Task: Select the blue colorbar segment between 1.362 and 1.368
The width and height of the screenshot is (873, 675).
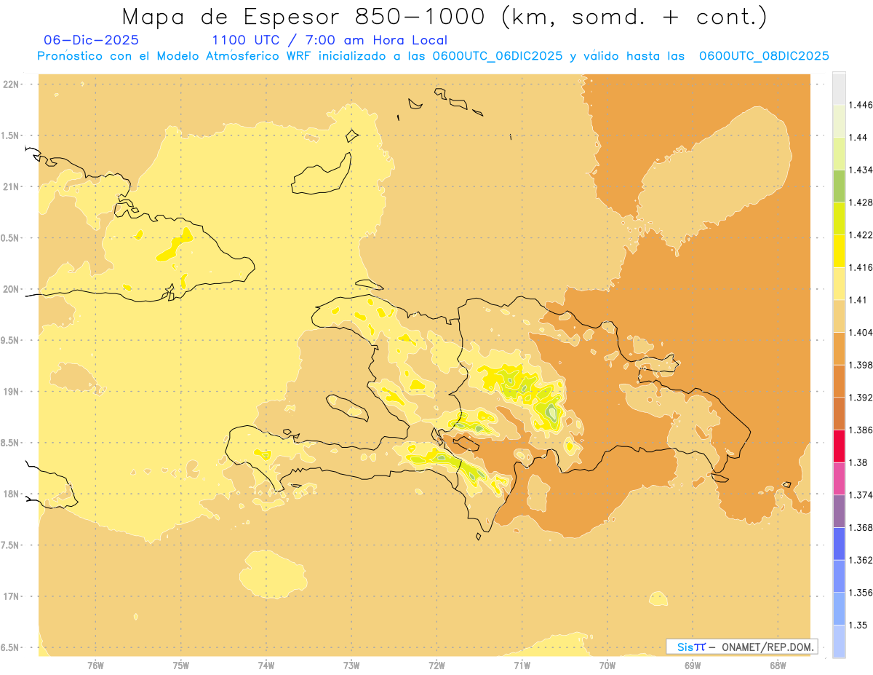Action: (839, 543)
